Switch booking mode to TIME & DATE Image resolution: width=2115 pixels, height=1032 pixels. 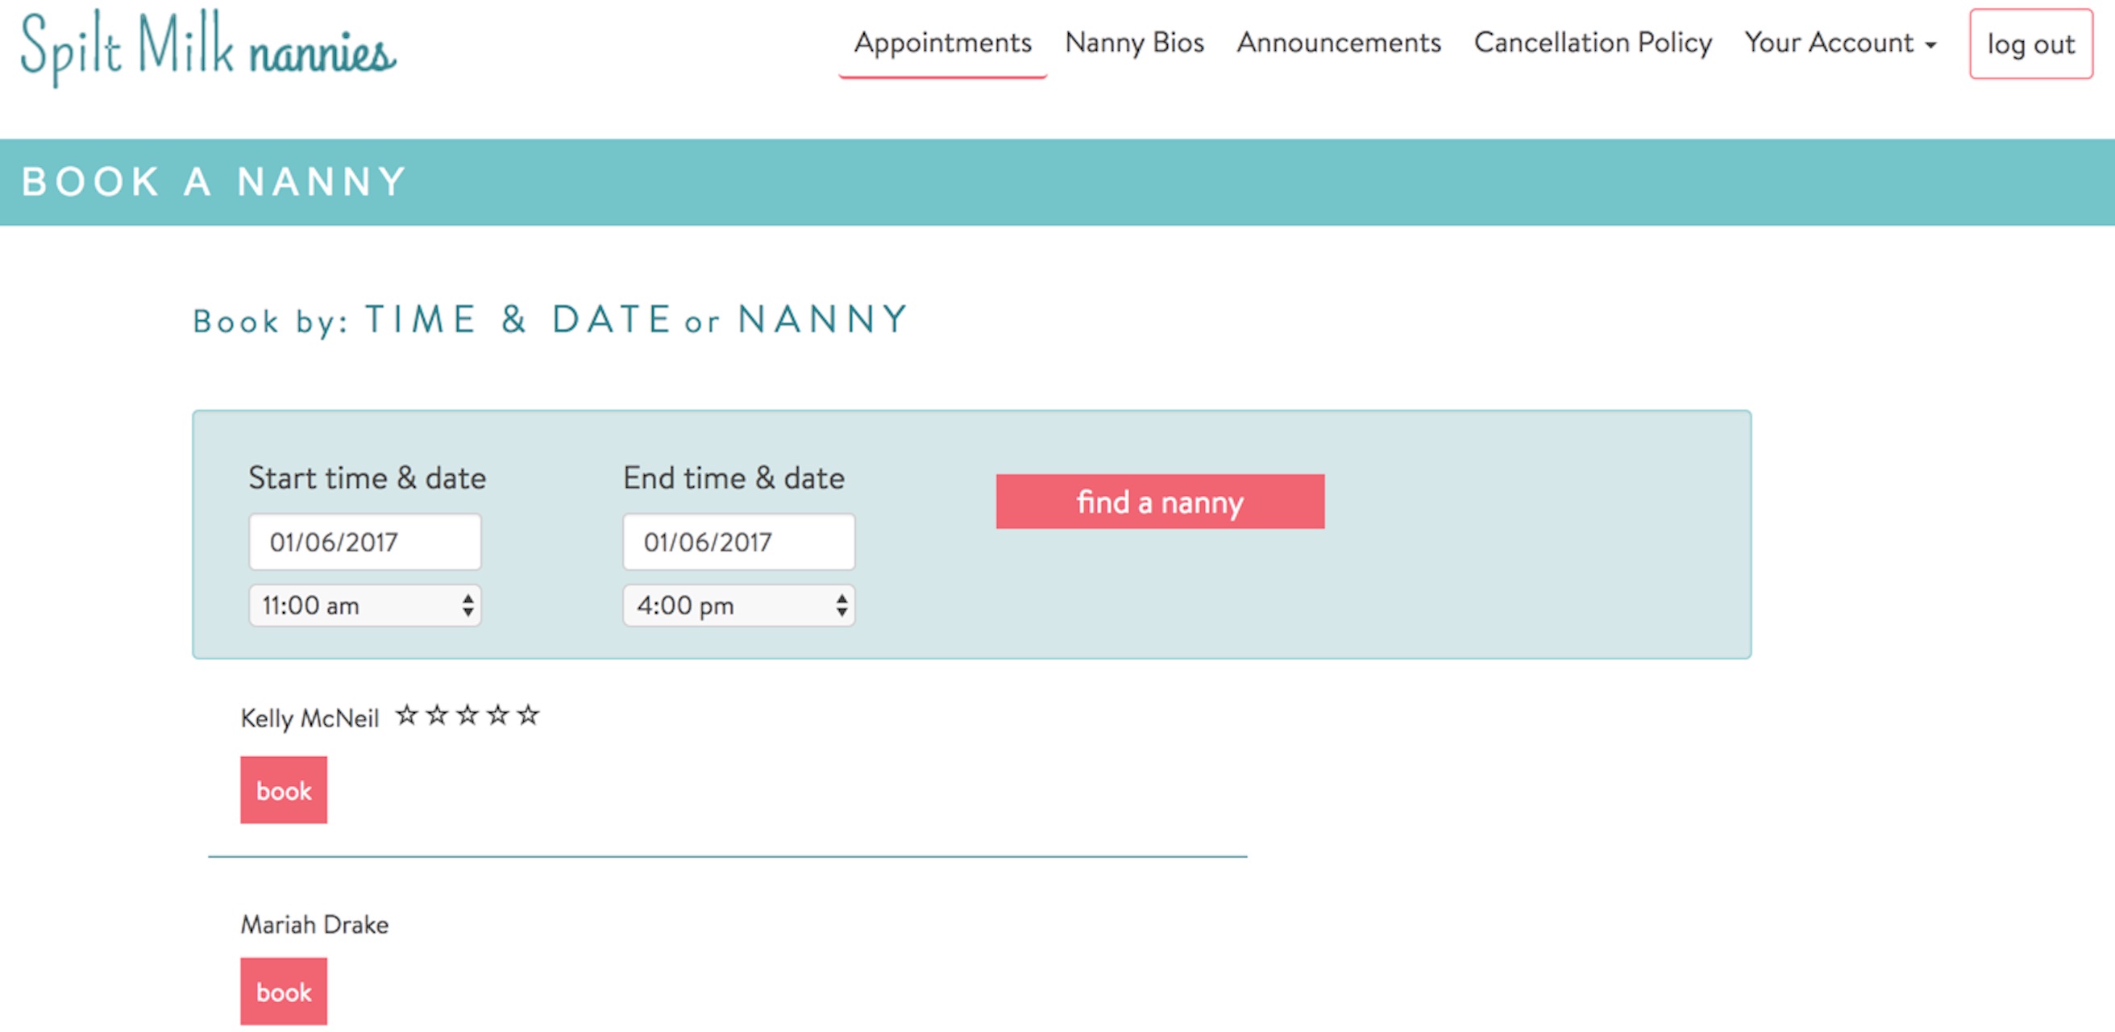(517, 319)
